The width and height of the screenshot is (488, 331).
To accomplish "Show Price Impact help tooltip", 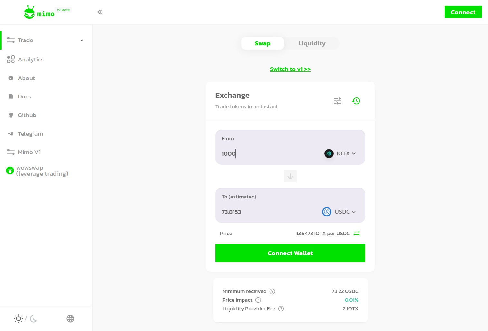I will click(x=258, y=300).
